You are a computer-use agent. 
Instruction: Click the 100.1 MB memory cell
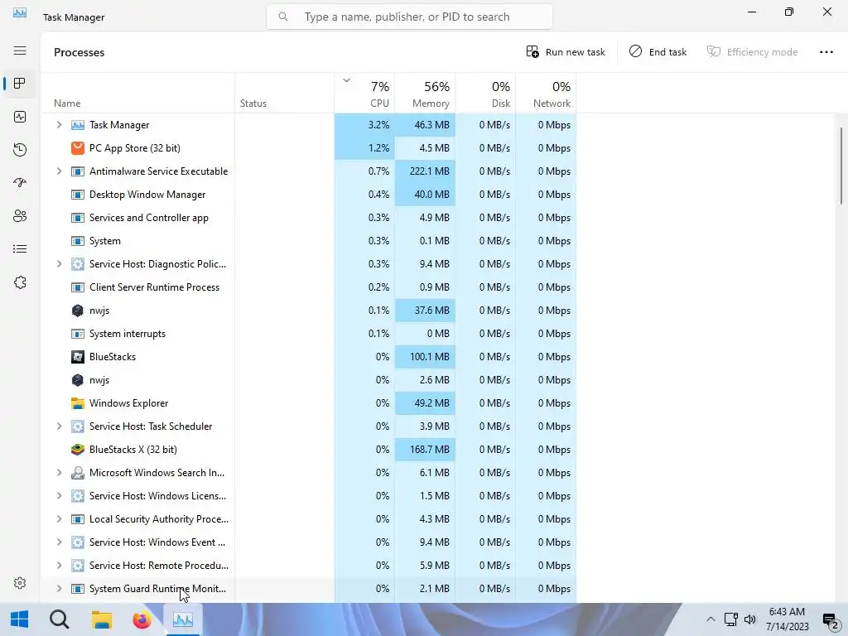pos(425,357)
